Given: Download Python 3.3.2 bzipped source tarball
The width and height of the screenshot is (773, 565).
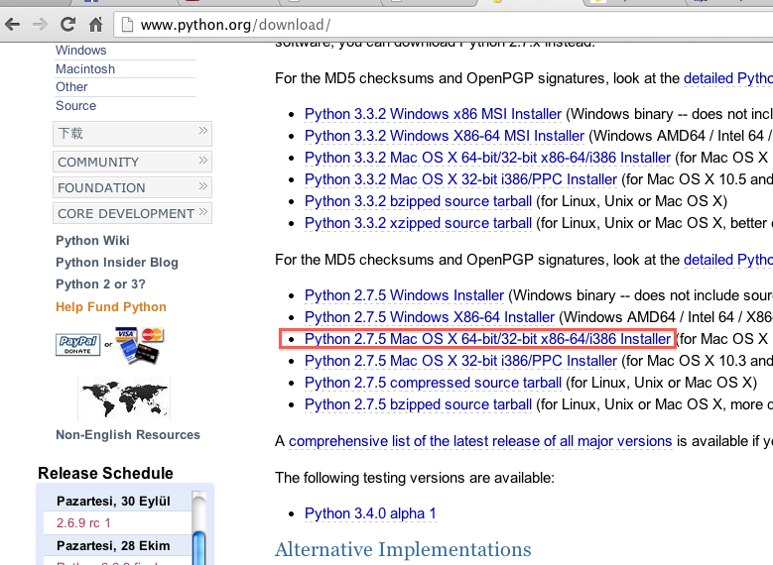Looking at the screenshot, I should 418,201.
